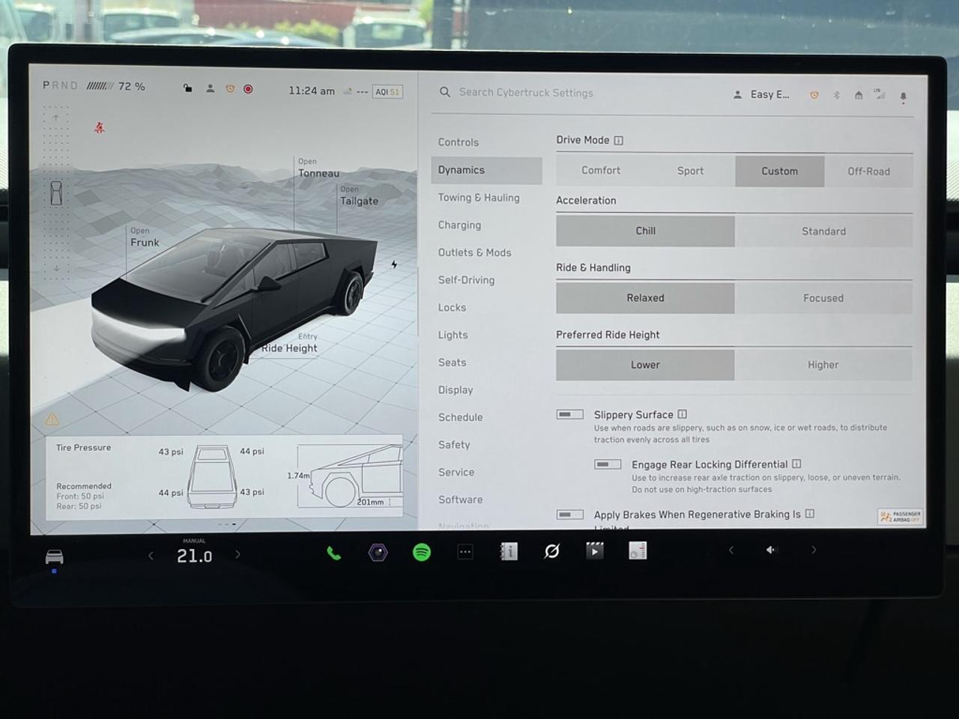Choose Relaxed ride and handling
This screenshot has height=719, width=959.
pos(645,298)
